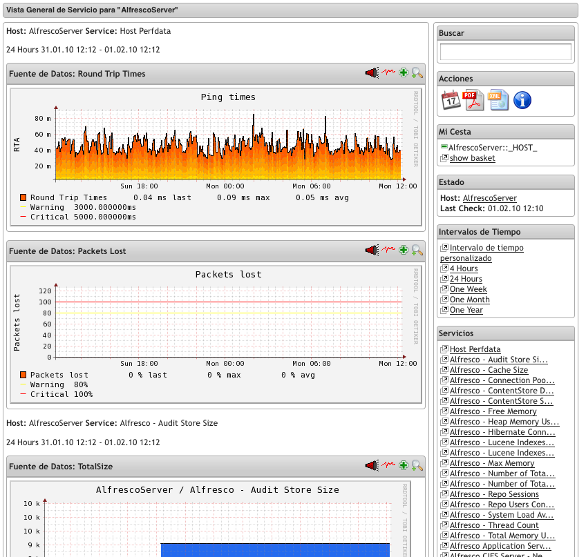Open the calendar icon under Acciones
586x557 pixels.
tap(451, 100)
